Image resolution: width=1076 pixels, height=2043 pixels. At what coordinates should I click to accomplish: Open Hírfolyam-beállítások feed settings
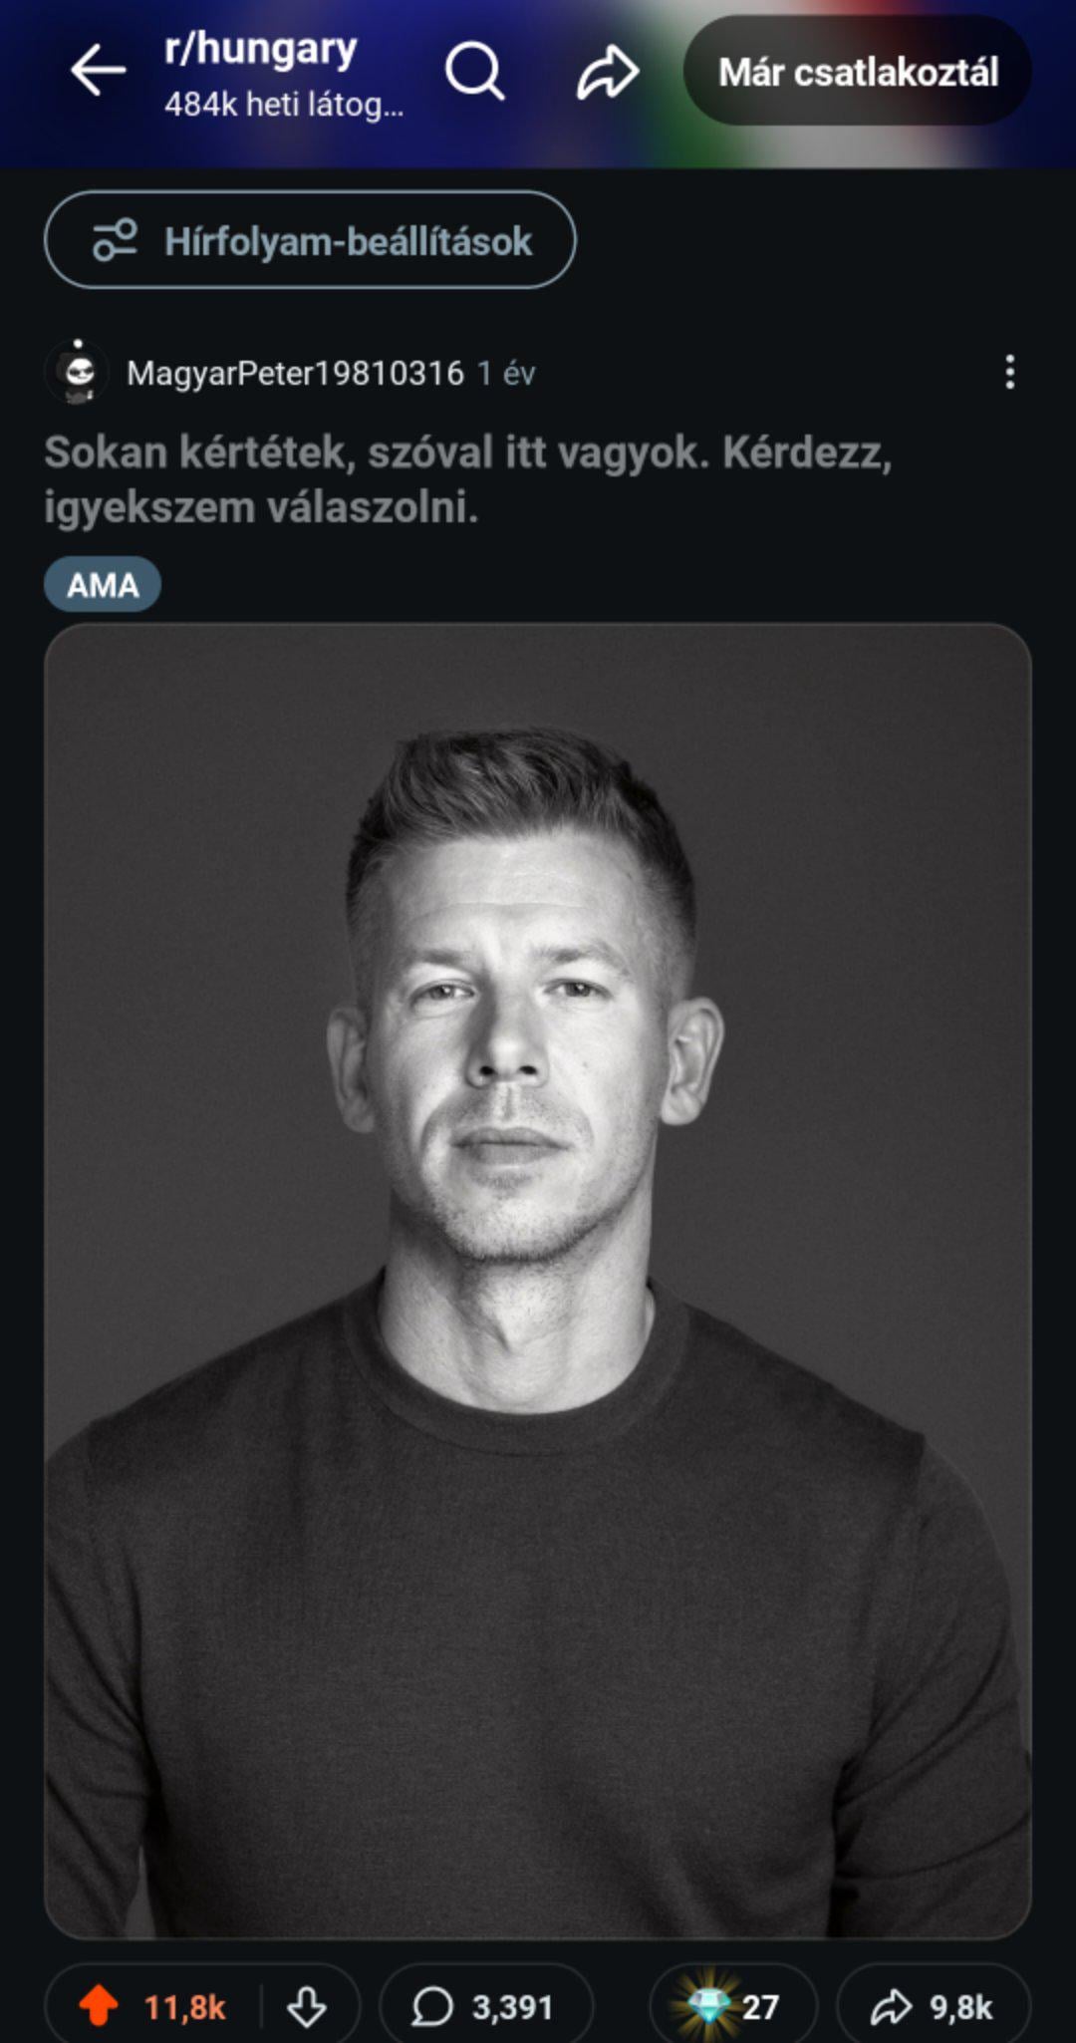pyautogui.click(x=310, y=240)
